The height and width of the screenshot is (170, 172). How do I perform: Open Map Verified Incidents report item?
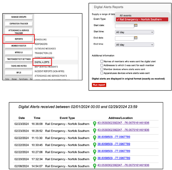coord(46,67)
